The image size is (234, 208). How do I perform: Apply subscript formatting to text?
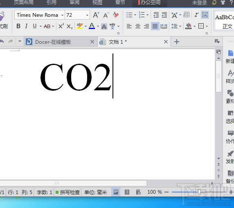point(70,27)
